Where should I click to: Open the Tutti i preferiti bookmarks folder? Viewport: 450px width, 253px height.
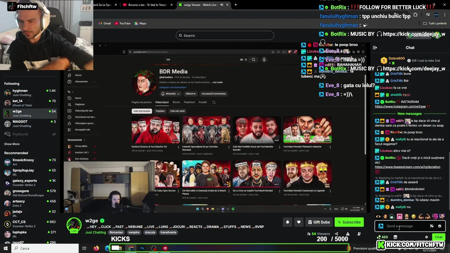point(435,24)
